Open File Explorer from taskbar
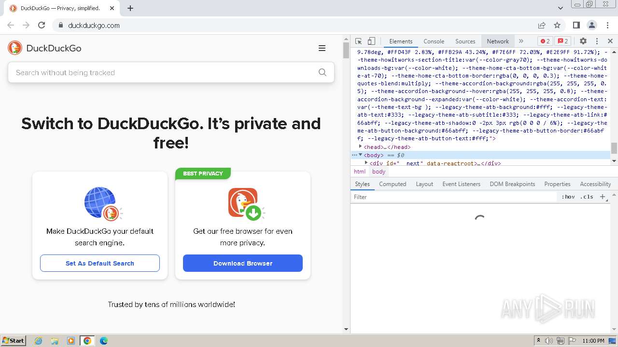 55,341
